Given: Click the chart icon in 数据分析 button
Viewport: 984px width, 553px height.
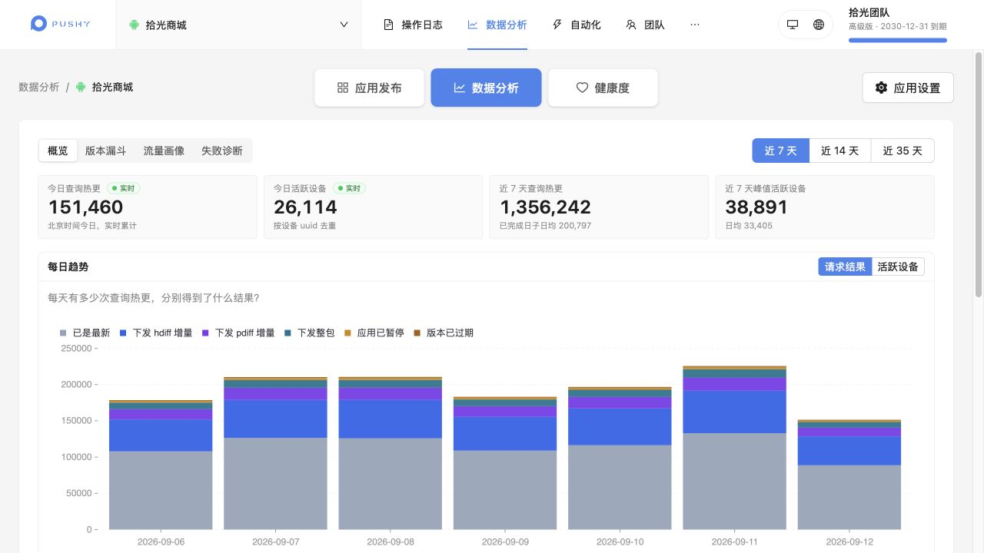Looking at the screenshot, I should coord(460,88).
